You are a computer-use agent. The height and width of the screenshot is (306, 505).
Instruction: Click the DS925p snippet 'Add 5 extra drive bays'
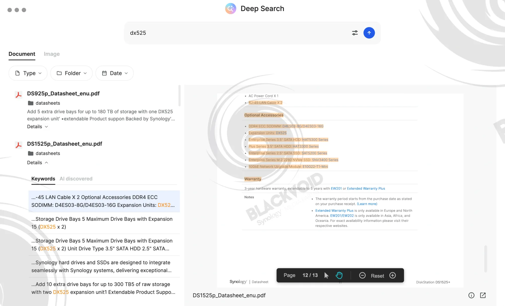(101, 115)
